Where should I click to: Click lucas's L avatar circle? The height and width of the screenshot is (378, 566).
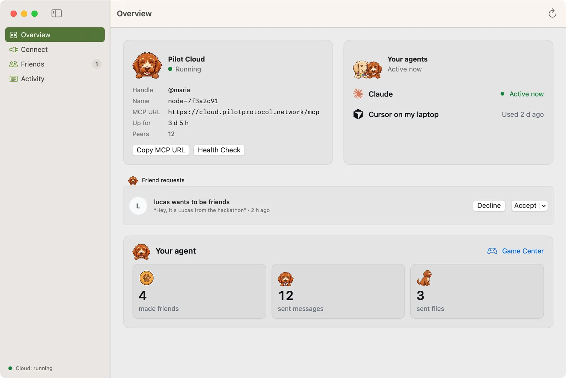click(138, 206)
